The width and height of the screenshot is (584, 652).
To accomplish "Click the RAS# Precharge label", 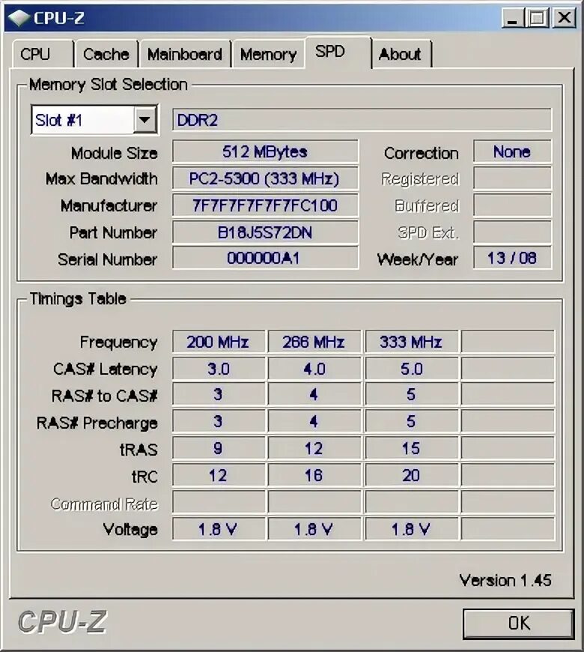I will (97, 423).
